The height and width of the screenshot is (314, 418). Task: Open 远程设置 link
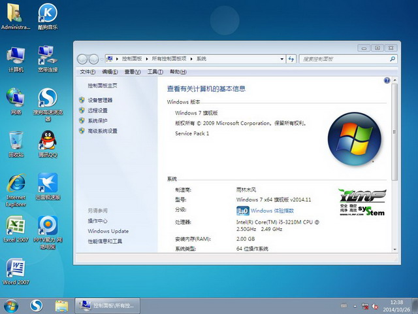click(x=97, y=111)
